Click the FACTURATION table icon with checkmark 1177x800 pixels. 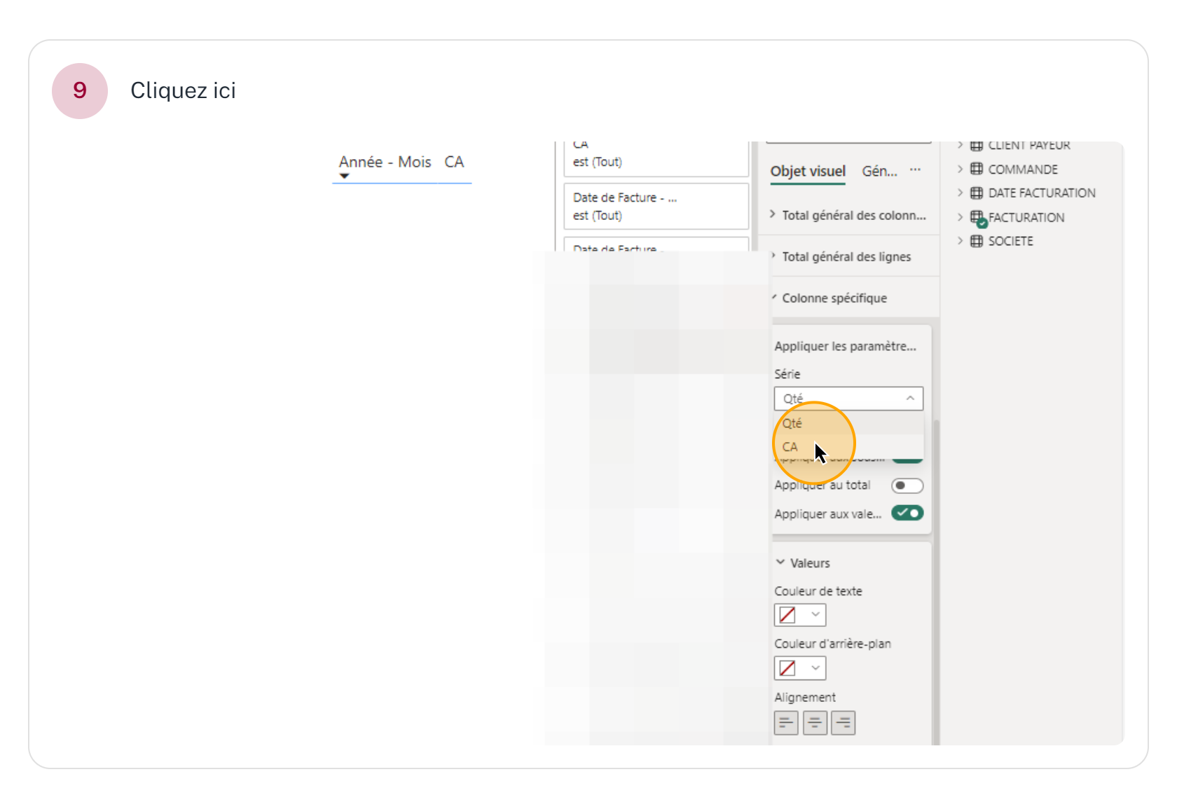(x=977, y=218)
